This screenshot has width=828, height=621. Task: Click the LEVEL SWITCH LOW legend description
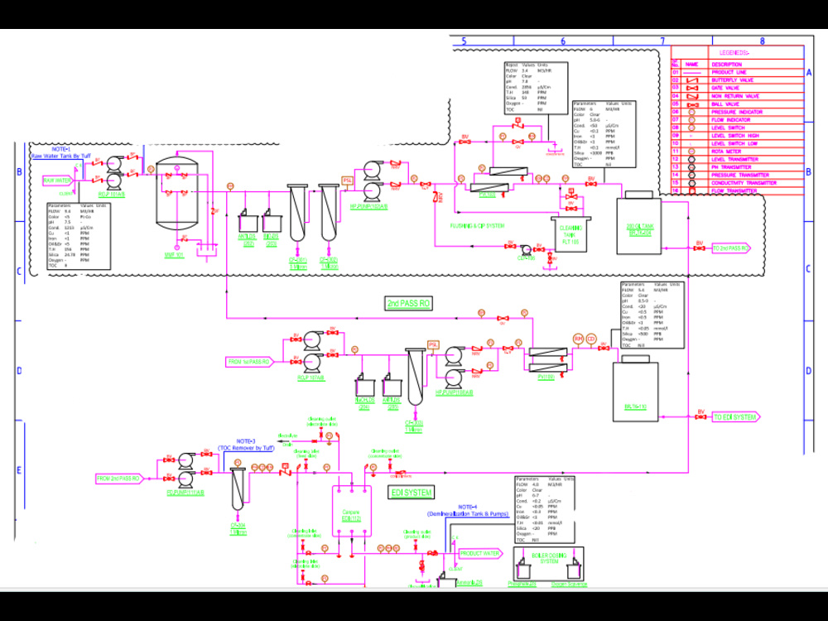coord(734,143)
